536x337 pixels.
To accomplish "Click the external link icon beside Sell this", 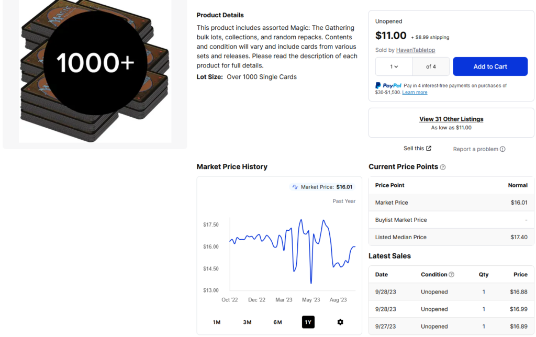I will click(429, 149).
